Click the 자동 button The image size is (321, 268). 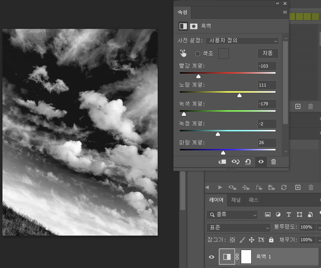click(268, 53)
